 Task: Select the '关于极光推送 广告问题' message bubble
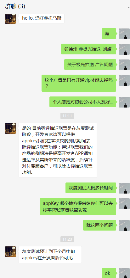90,65
